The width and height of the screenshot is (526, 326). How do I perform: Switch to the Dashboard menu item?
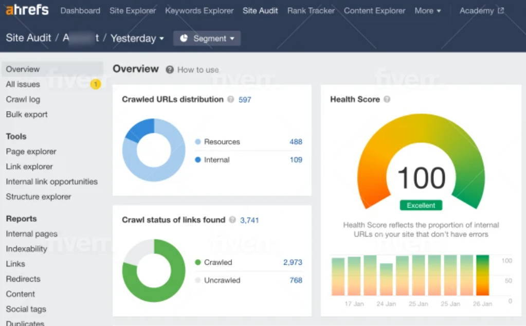[80, 10]
